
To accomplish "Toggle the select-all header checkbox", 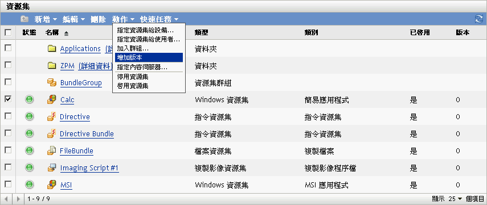I will 8,32.
